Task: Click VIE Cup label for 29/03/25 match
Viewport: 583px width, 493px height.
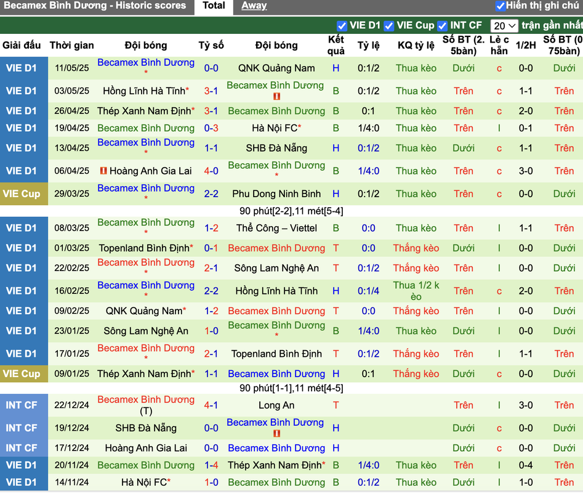Action: (x=22, y=194)
